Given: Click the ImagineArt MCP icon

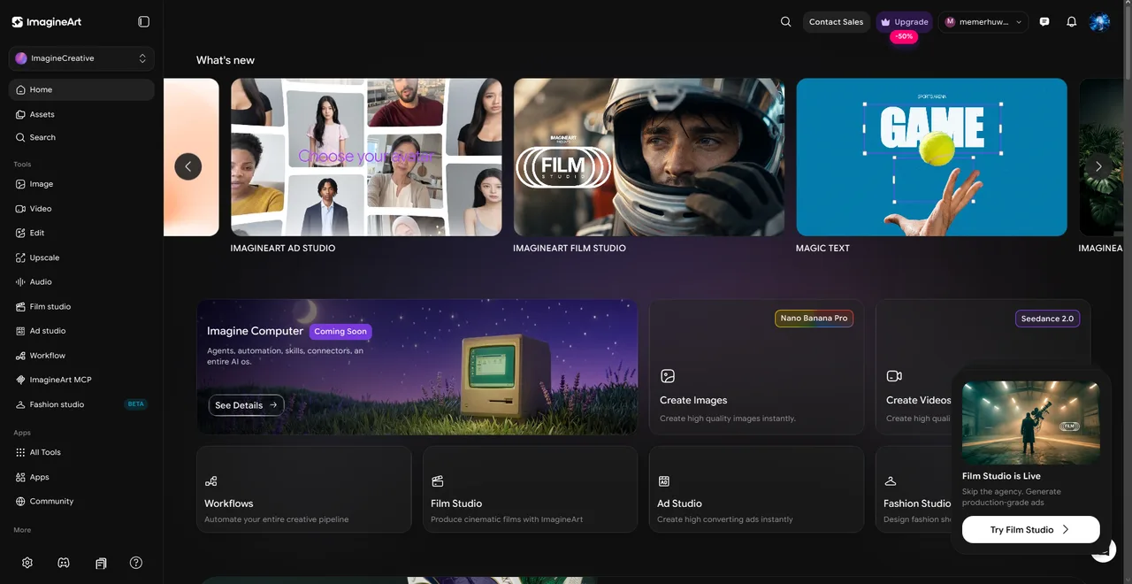Looking at the screenshot, I should pyautogui.click(x=20, y=380).
